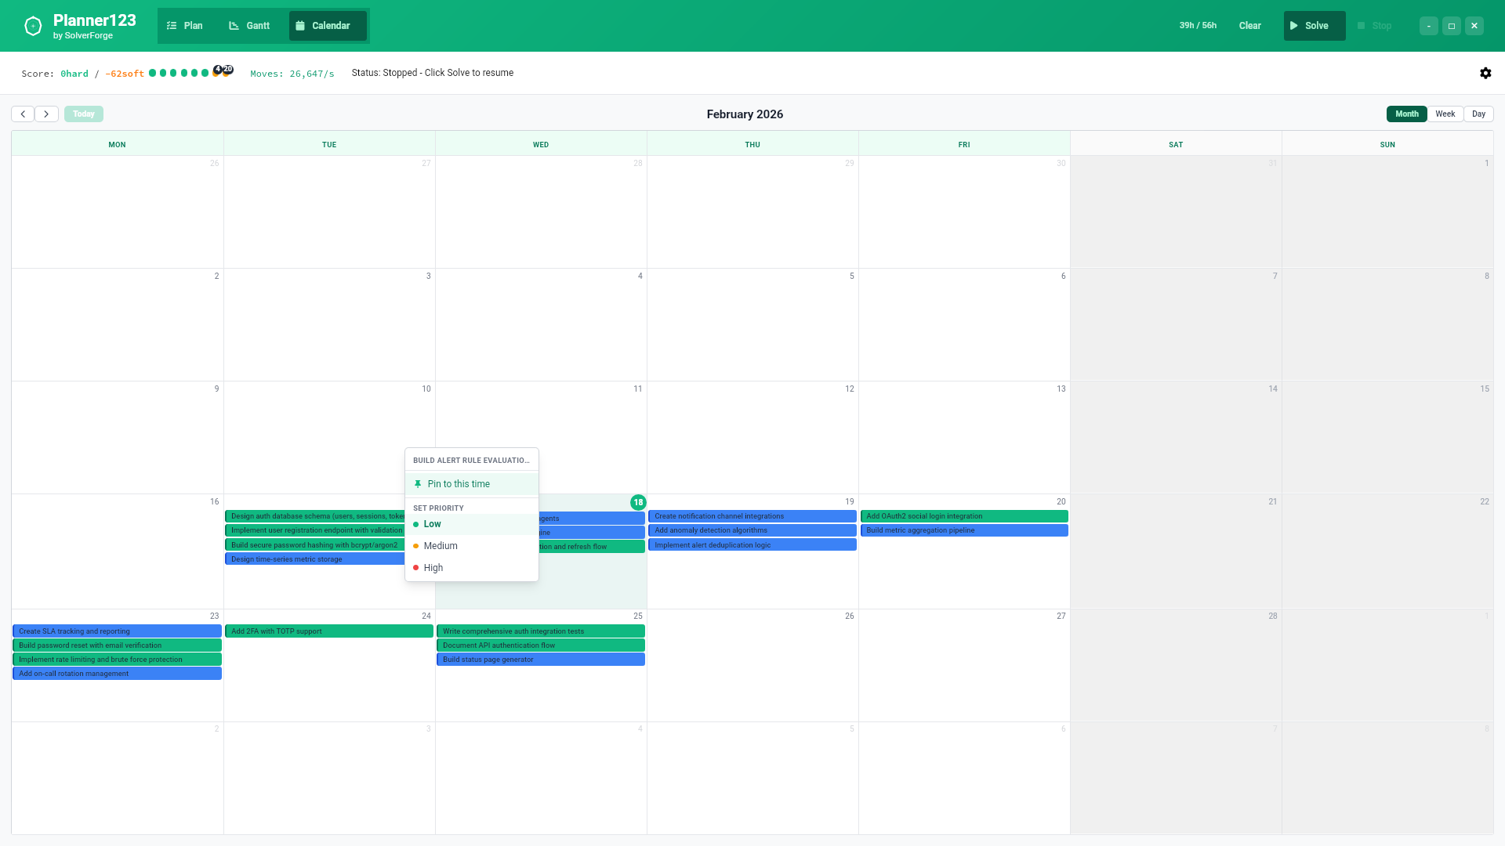Image resolution: width=1505 pixels, height=846 pixels.
Task: Click Clear to reset the schedule
Action: pyautogui.click(x=1249, y=25)
